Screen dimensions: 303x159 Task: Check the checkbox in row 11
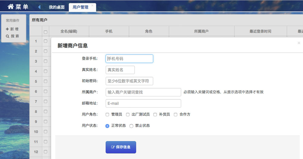[46, 142]
